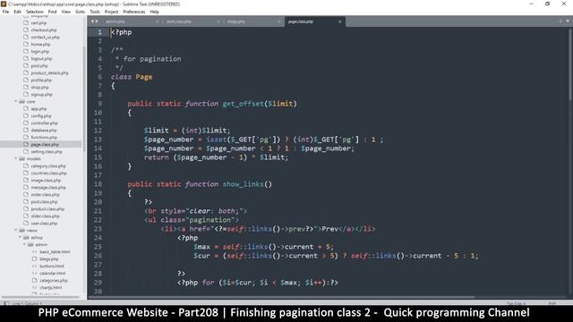
Task: Open signup.php in the sidebar
Action: 42,95
